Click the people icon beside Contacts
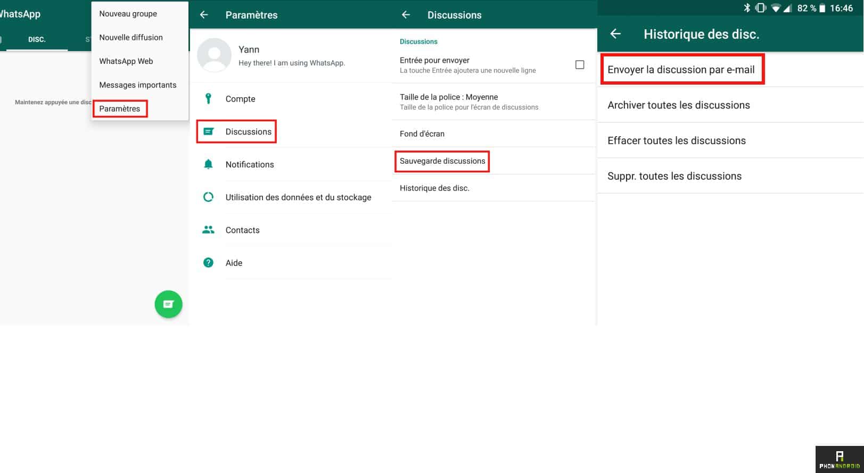The image size is (864, 473). click(208, 230)
